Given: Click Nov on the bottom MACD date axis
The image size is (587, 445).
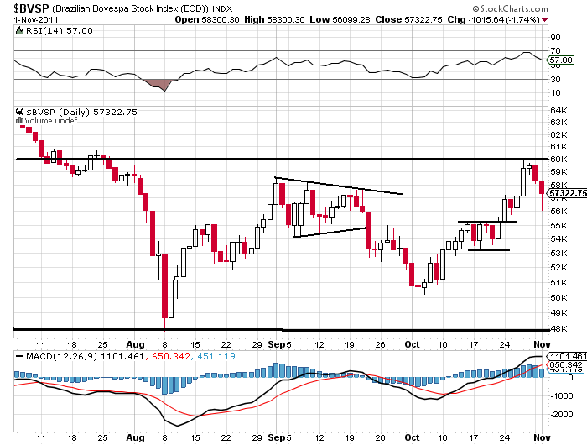Looking at the screenshot, I should click(542, 437).
